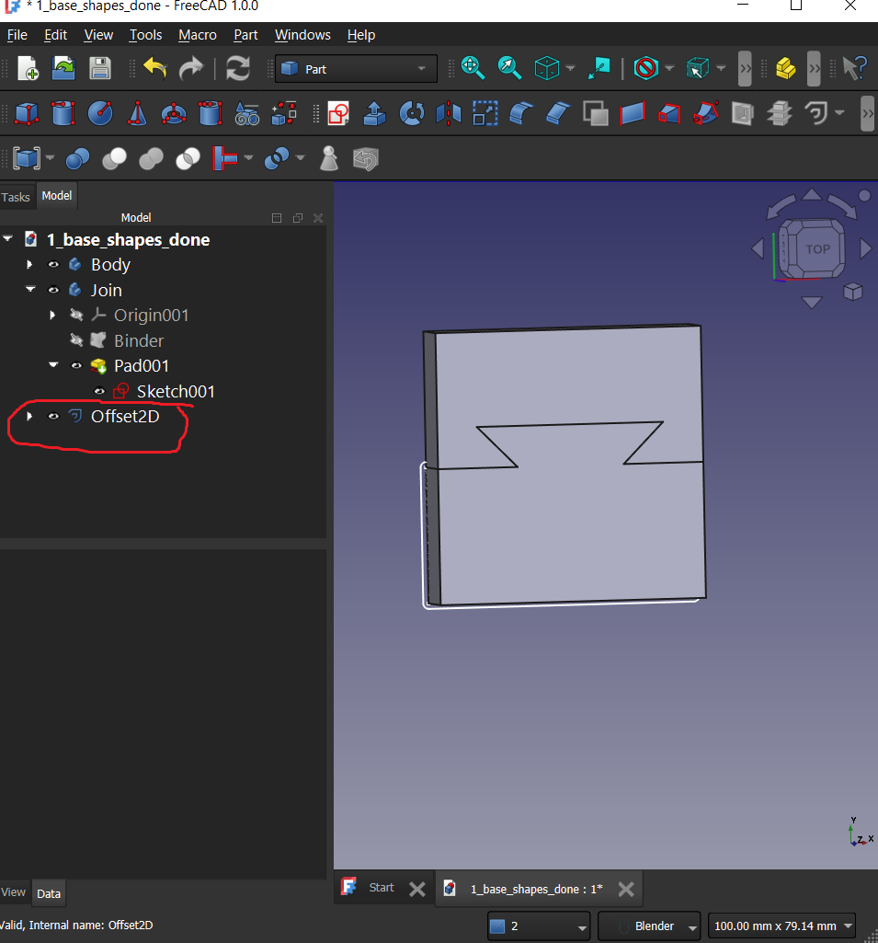Open the Part workbench selector dropdown
The image size is (878, 943).
click(356, 69)
